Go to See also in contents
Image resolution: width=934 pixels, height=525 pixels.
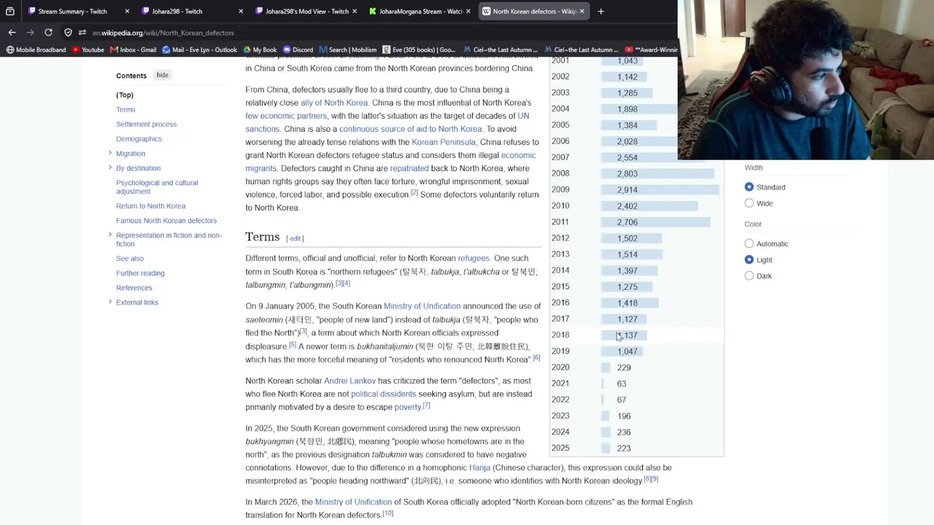(130, 258)
